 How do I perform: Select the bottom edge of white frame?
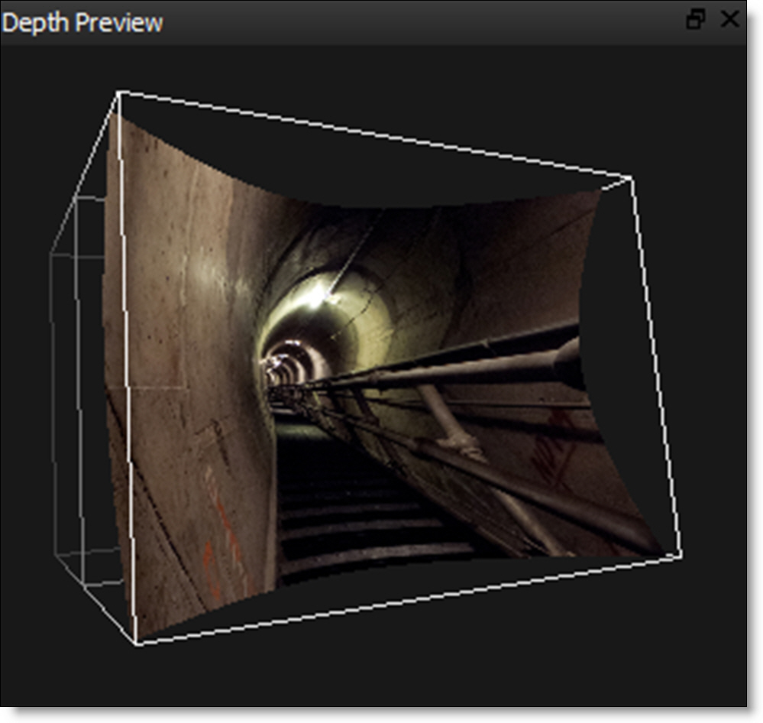pyautogui.click(x=409, y=598)
